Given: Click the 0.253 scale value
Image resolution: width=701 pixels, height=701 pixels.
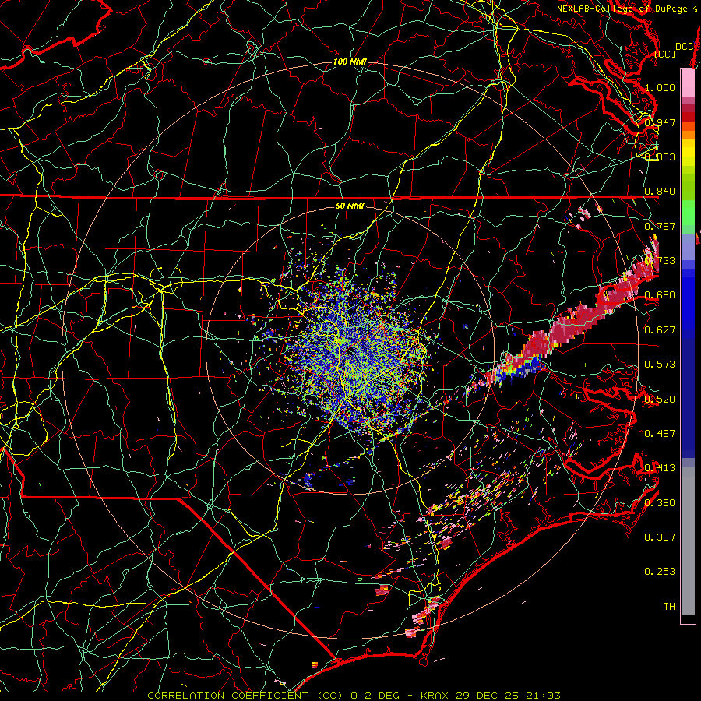Looking at the screenshot, I should 660,572.
